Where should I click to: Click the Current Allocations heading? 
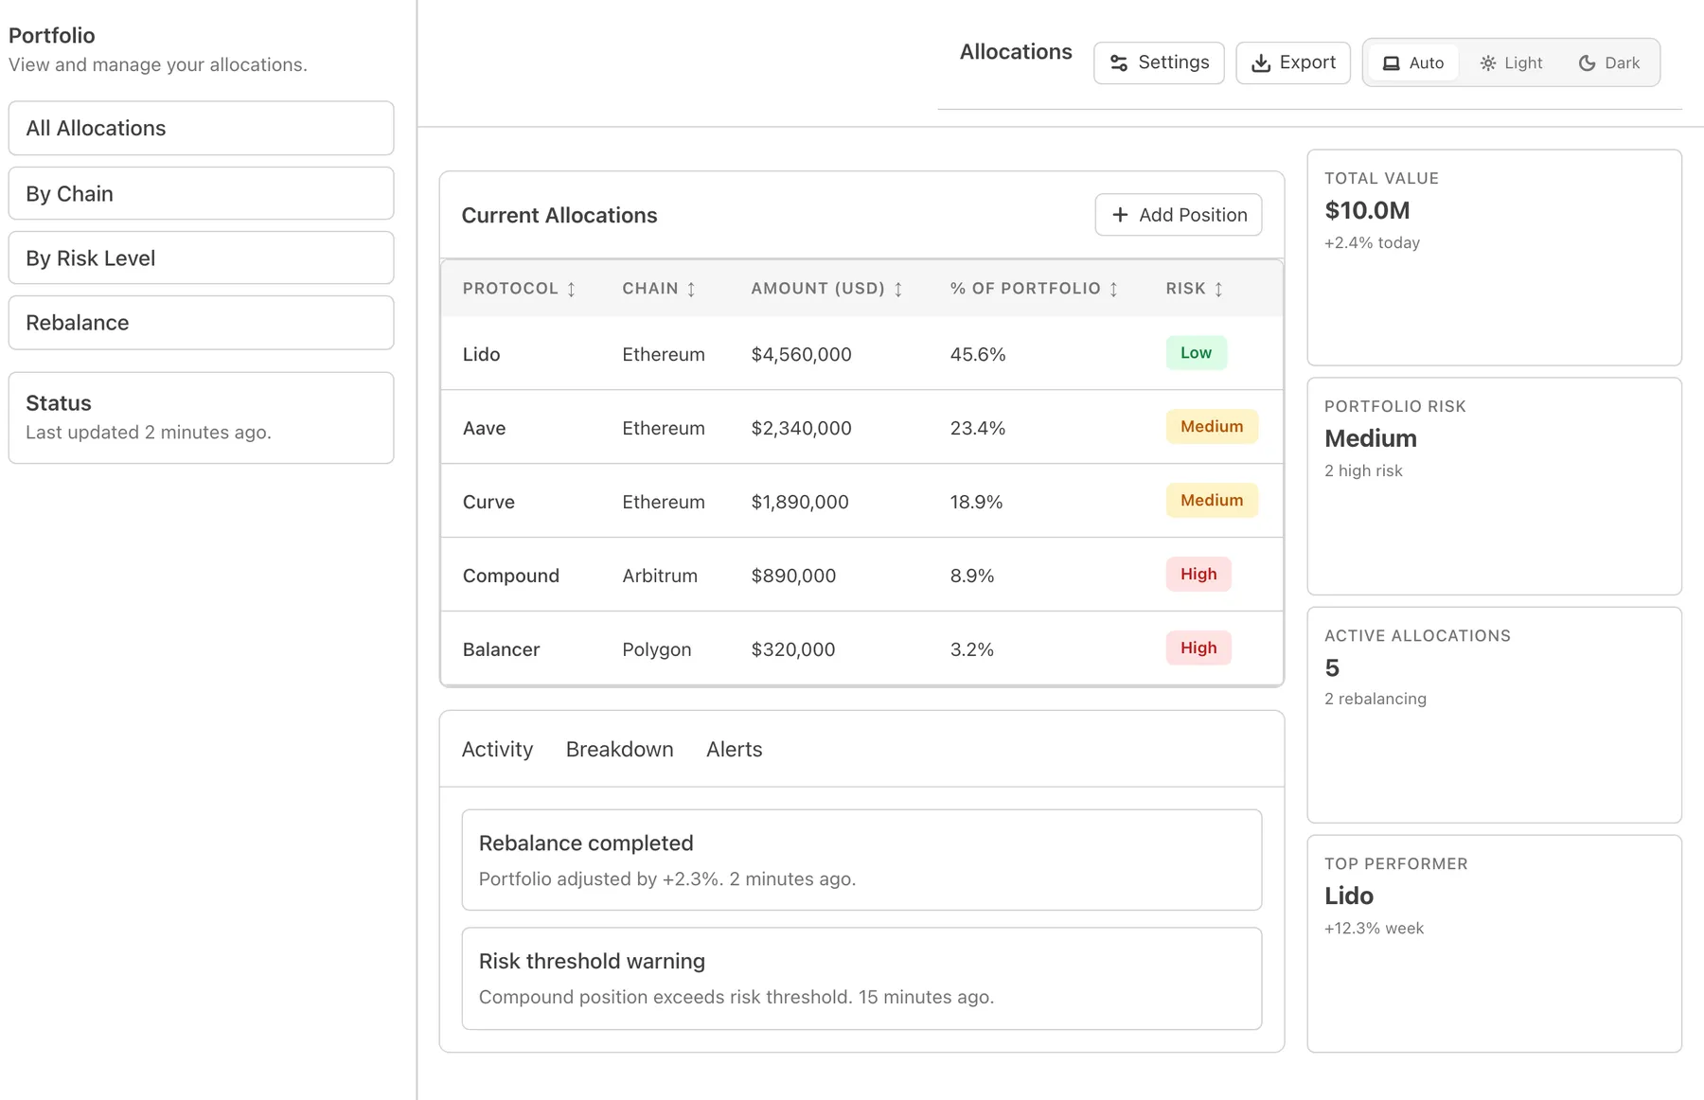point(559,215)
